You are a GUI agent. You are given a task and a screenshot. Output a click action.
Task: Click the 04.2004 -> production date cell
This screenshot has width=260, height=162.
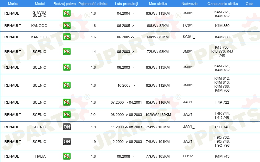click(x=126, y=13)
